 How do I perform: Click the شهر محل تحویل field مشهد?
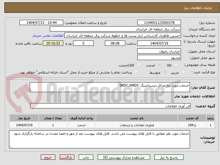click(159, 57)
